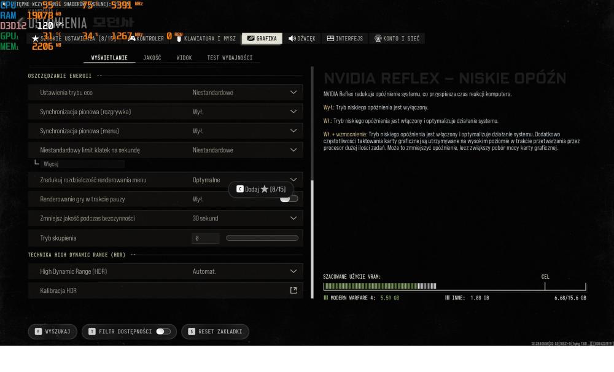614x372 pixels.
Task: Open the Interfejs settings icon
Action: (x=330, y=39)
